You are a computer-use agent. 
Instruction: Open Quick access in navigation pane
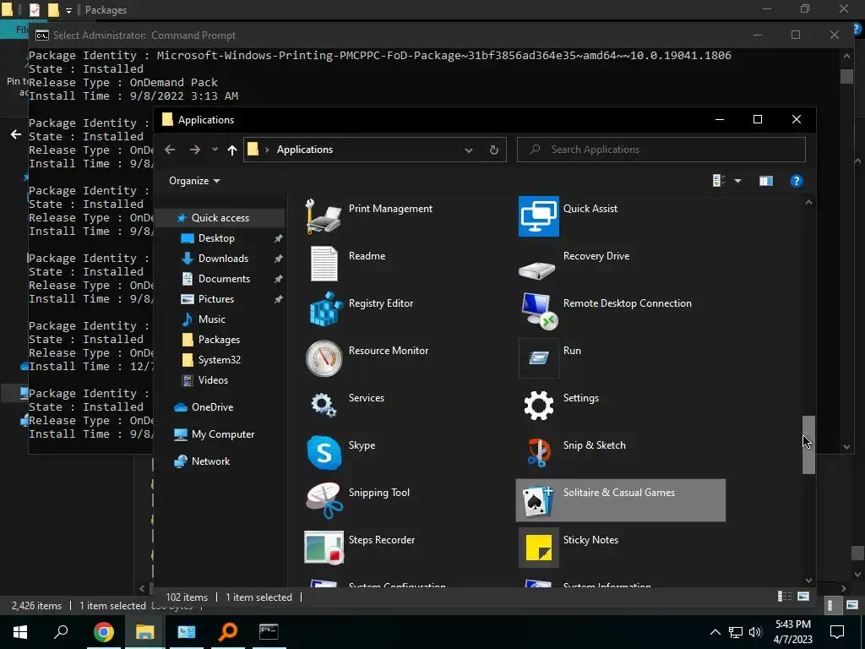(220, 218)
